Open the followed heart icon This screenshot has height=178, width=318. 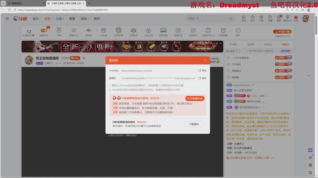[x=252, y=18]
